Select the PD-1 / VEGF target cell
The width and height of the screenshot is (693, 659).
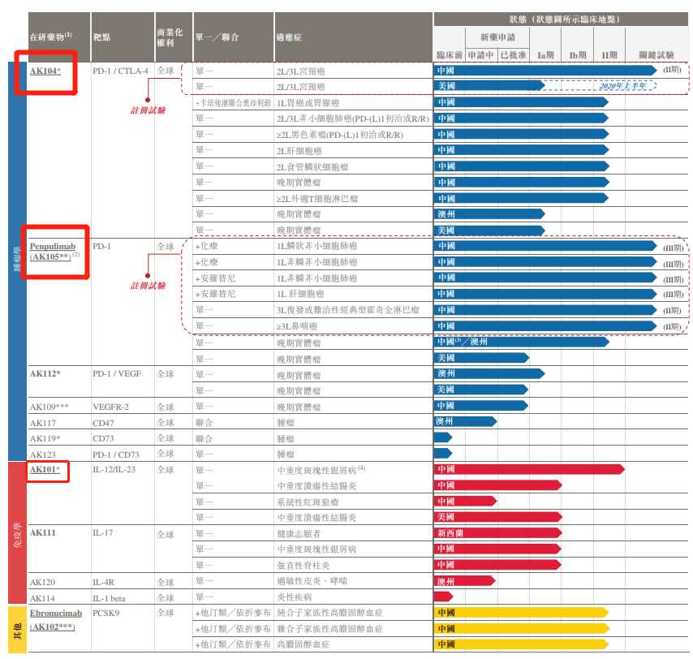coord(117,374)
